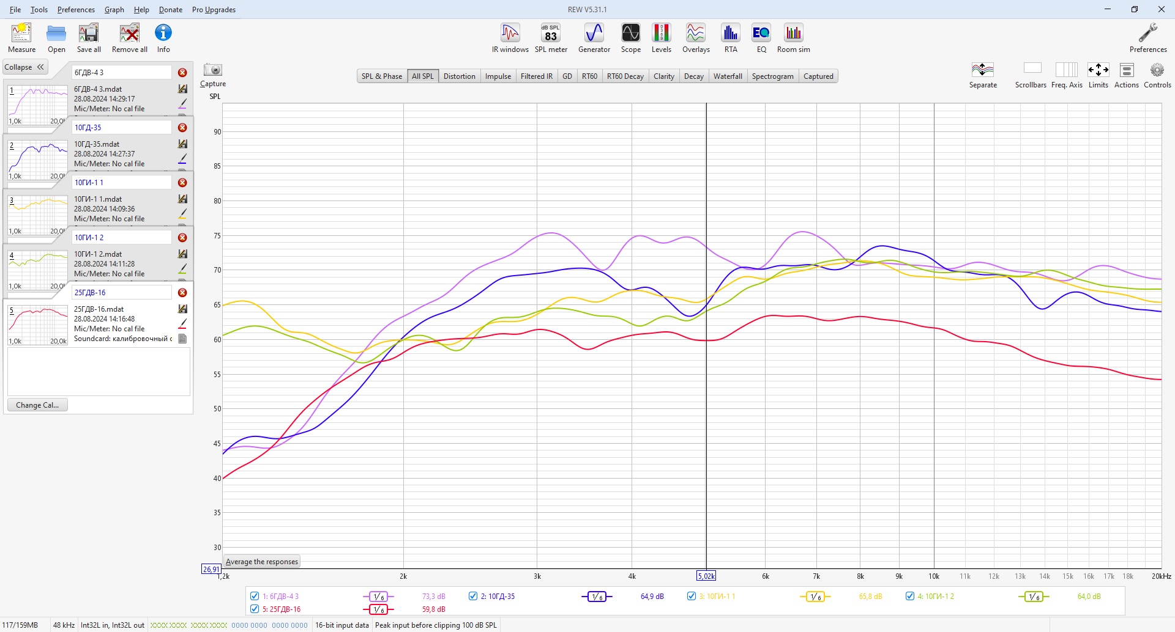Switch to the Distortion tab

(x=460, y=76)
